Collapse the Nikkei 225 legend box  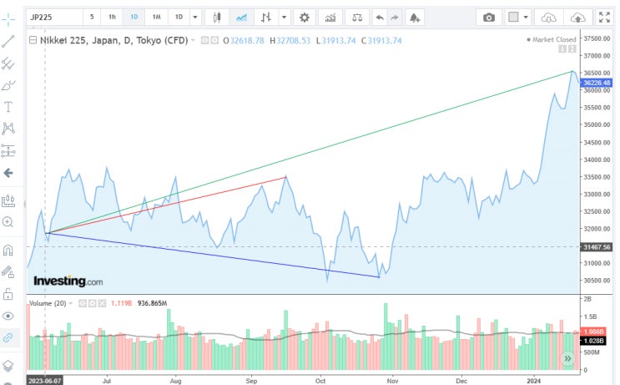click(33, 40)
